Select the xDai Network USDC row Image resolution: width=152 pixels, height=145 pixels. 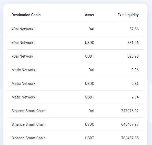click(x=75, y=43)
